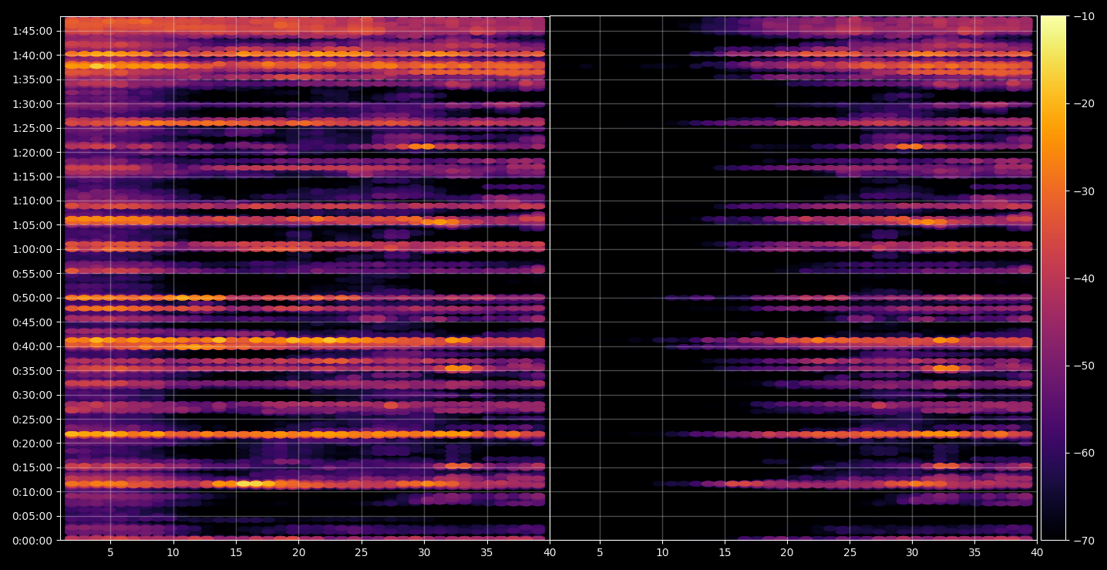Image resolution: width=1107 pixels, height=570 pixels.
Task: Select the 0:10:00 tick label on the y-axis
Action: coord(32,492)
